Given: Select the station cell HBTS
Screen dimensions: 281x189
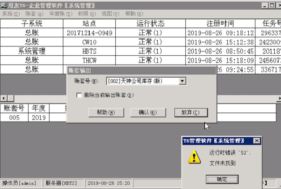Looking at the screenshot, I should pyautogui.click(x=89, y=51).
